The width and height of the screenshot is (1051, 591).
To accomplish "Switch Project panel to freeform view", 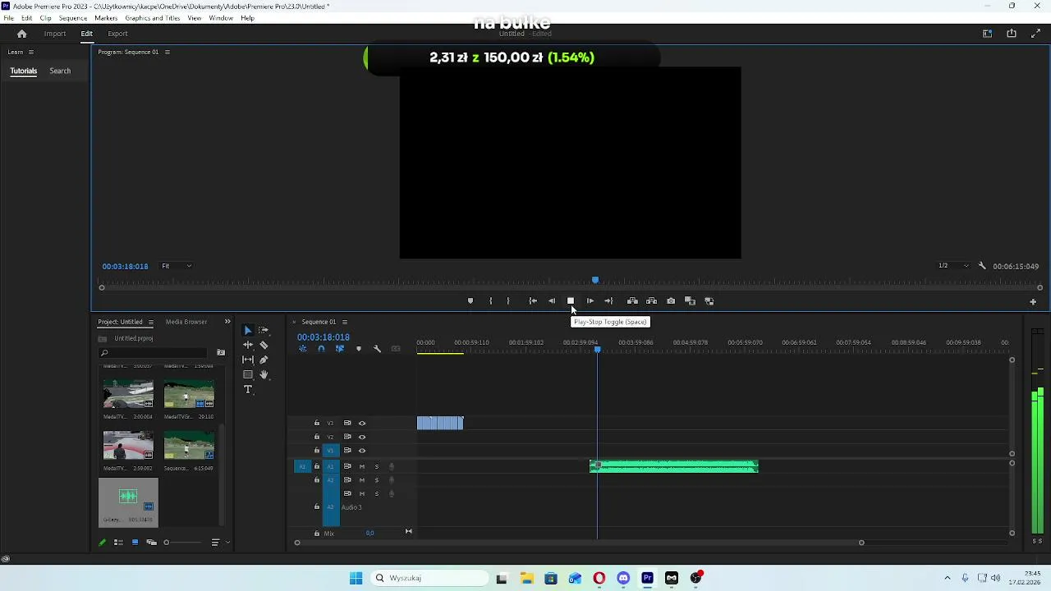I will 151,543.
